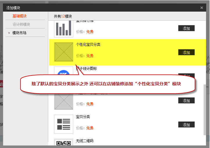This screenshot has height=148, width=210.
Task: Add the module with gray placeholder thumbnail
Action: pyautogui.click(x=186, y=100)
